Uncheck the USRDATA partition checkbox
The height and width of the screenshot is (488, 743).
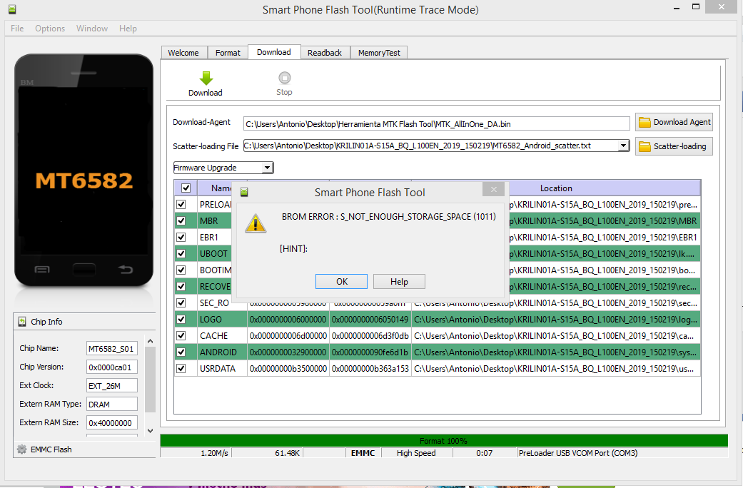181,369
